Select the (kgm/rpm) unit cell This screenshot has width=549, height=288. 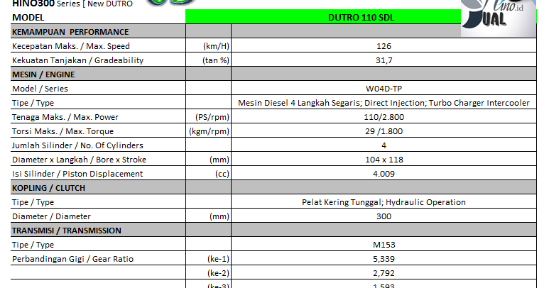click(209, 131)
